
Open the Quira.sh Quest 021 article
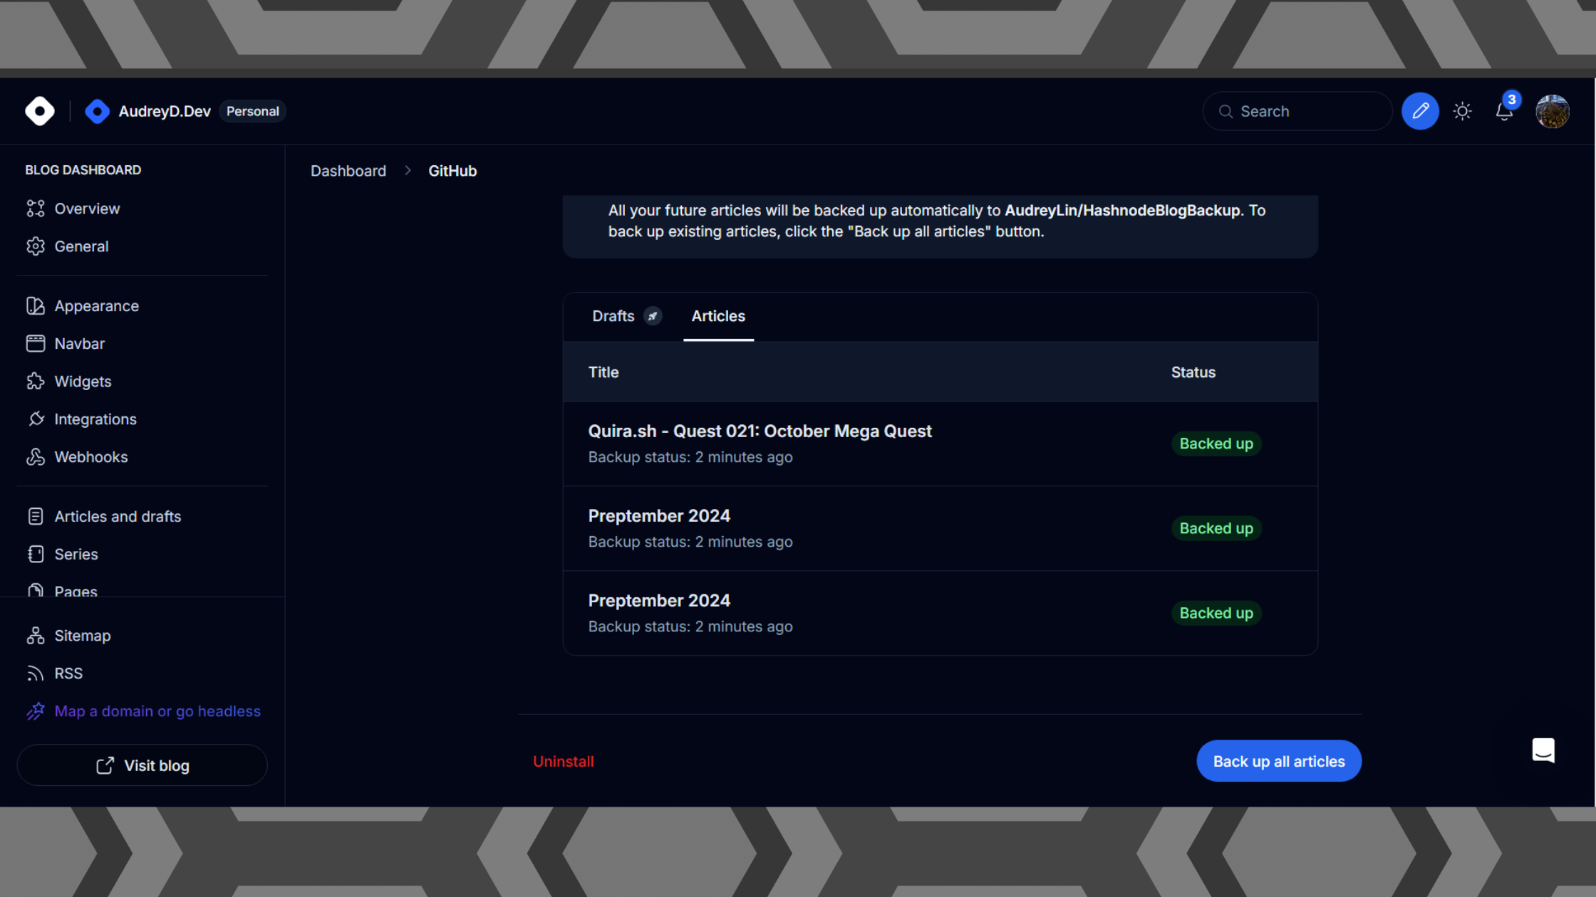(760, 431)
